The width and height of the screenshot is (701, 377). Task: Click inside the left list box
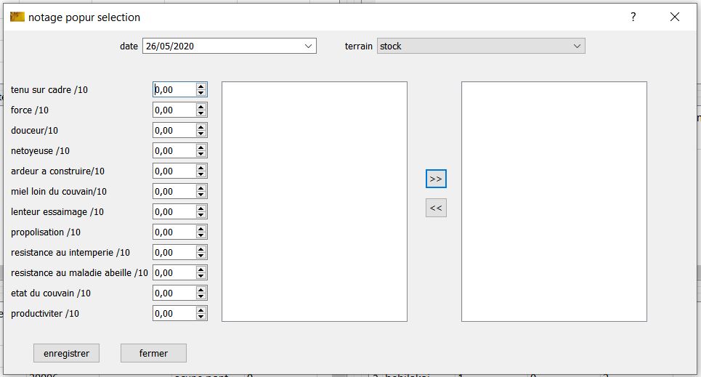click(314, 201)
